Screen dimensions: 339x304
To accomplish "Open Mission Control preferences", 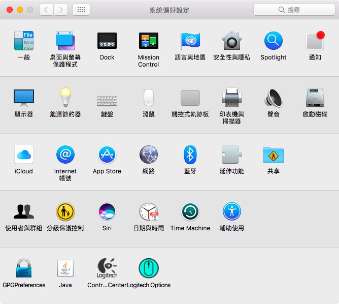I will click(149, 41).
